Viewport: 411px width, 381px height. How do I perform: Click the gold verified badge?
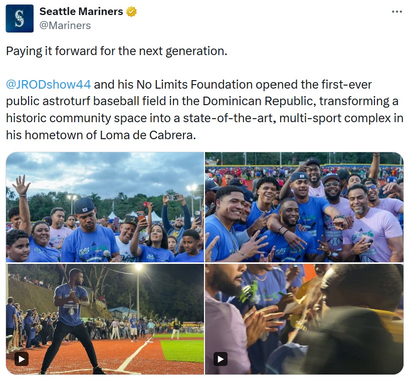131,12
